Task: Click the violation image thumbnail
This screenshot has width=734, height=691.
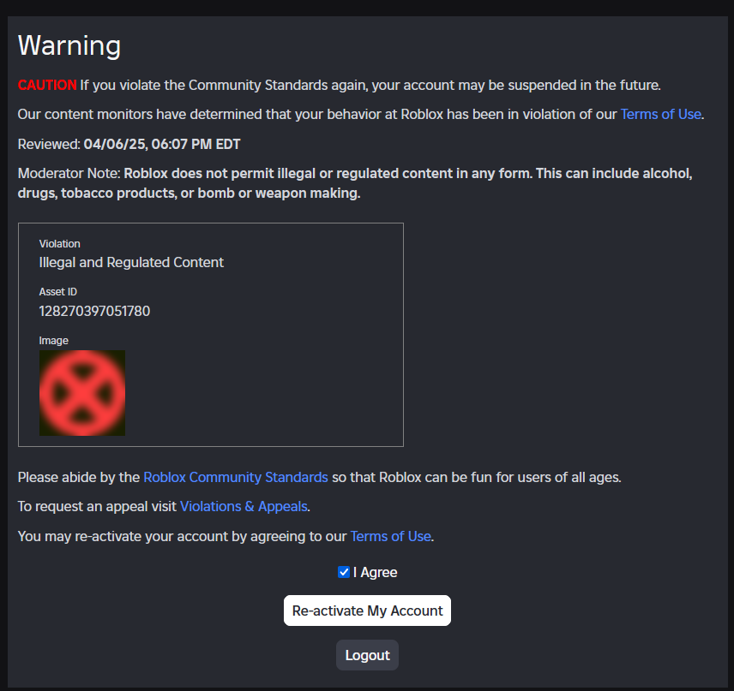Action: (81, 392)
